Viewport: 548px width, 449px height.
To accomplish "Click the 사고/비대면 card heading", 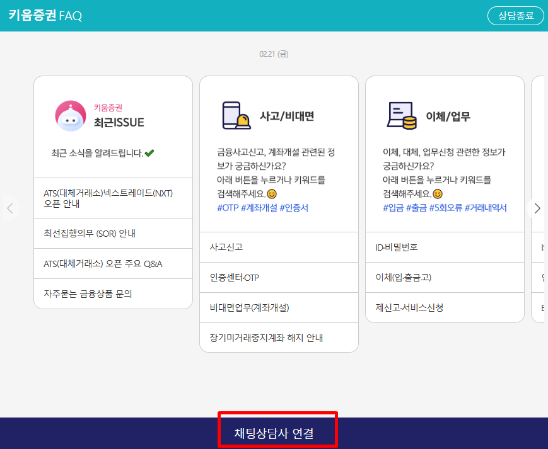I will 287,116.
